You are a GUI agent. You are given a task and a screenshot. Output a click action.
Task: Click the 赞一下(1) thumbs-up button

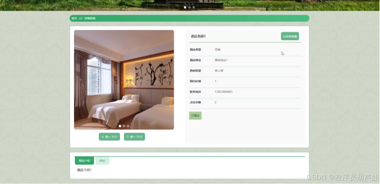[109, 136]
